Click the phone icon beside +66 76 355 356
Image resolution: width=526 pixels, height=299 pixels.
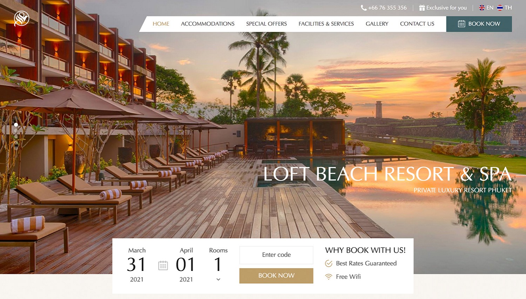(x=364, y=8)
